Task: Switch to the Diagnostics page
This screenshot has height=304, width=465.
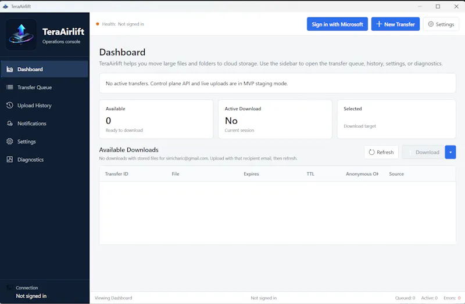Action: pyautogui.click(x=45, y=160)
